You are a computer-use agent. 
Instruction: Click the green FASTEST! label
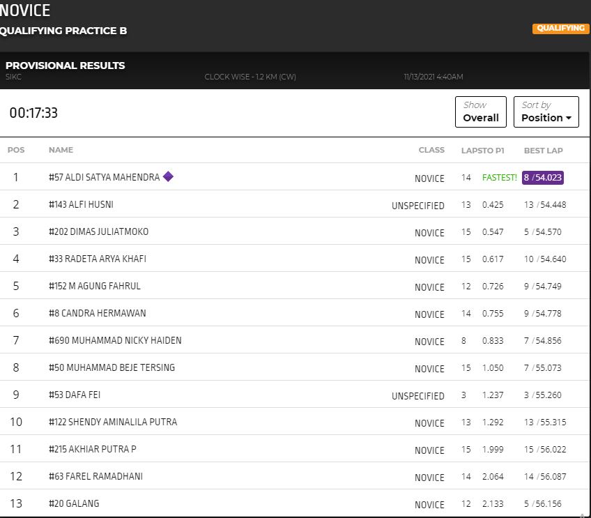tap(499, 178)
